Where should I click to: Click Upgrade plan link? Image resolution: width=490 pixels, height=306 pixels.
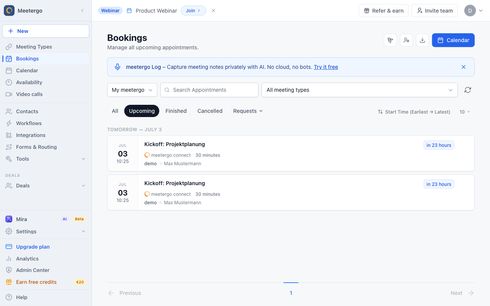(46, 247)
